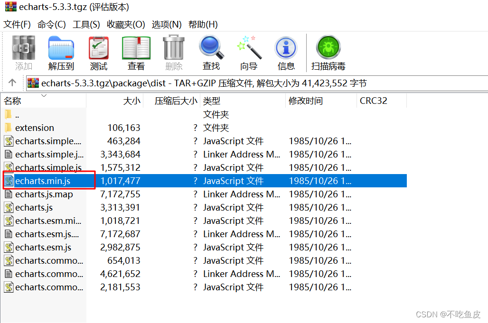Click the echarts.js.map document icon
The image size is (488, 323).
(9, 194)
